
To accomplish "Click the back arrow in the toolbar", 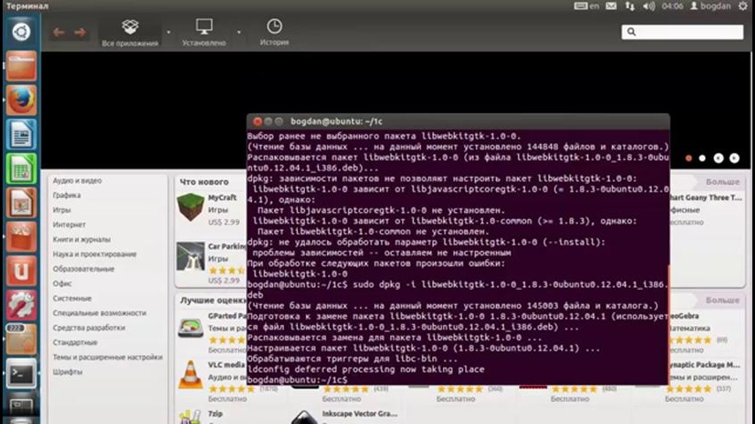I will pos(58,33).
